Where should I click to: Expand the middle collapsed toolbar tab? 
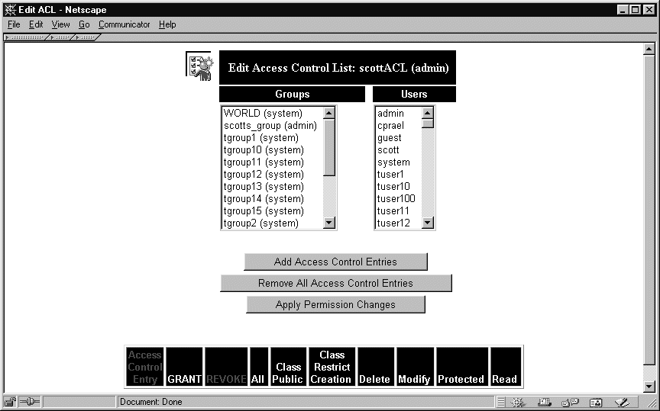tap(60, 37)
